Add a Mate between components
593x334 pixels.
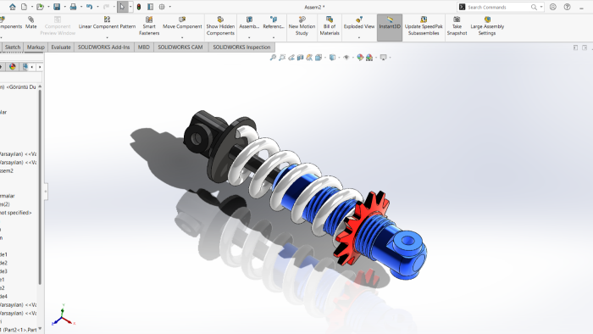(31, 23)
